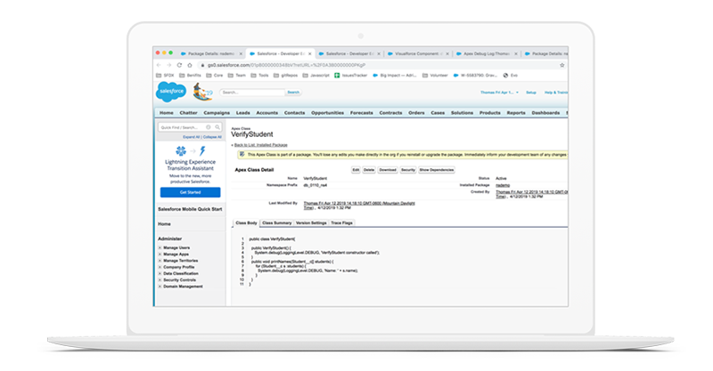
Task: Expand Manage Territories in the sidebar
Action: 160,261
